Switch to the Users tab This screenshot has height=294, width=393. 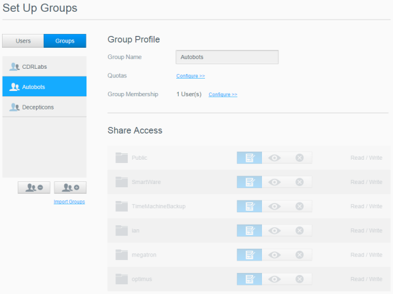click(x=23, y=41)
